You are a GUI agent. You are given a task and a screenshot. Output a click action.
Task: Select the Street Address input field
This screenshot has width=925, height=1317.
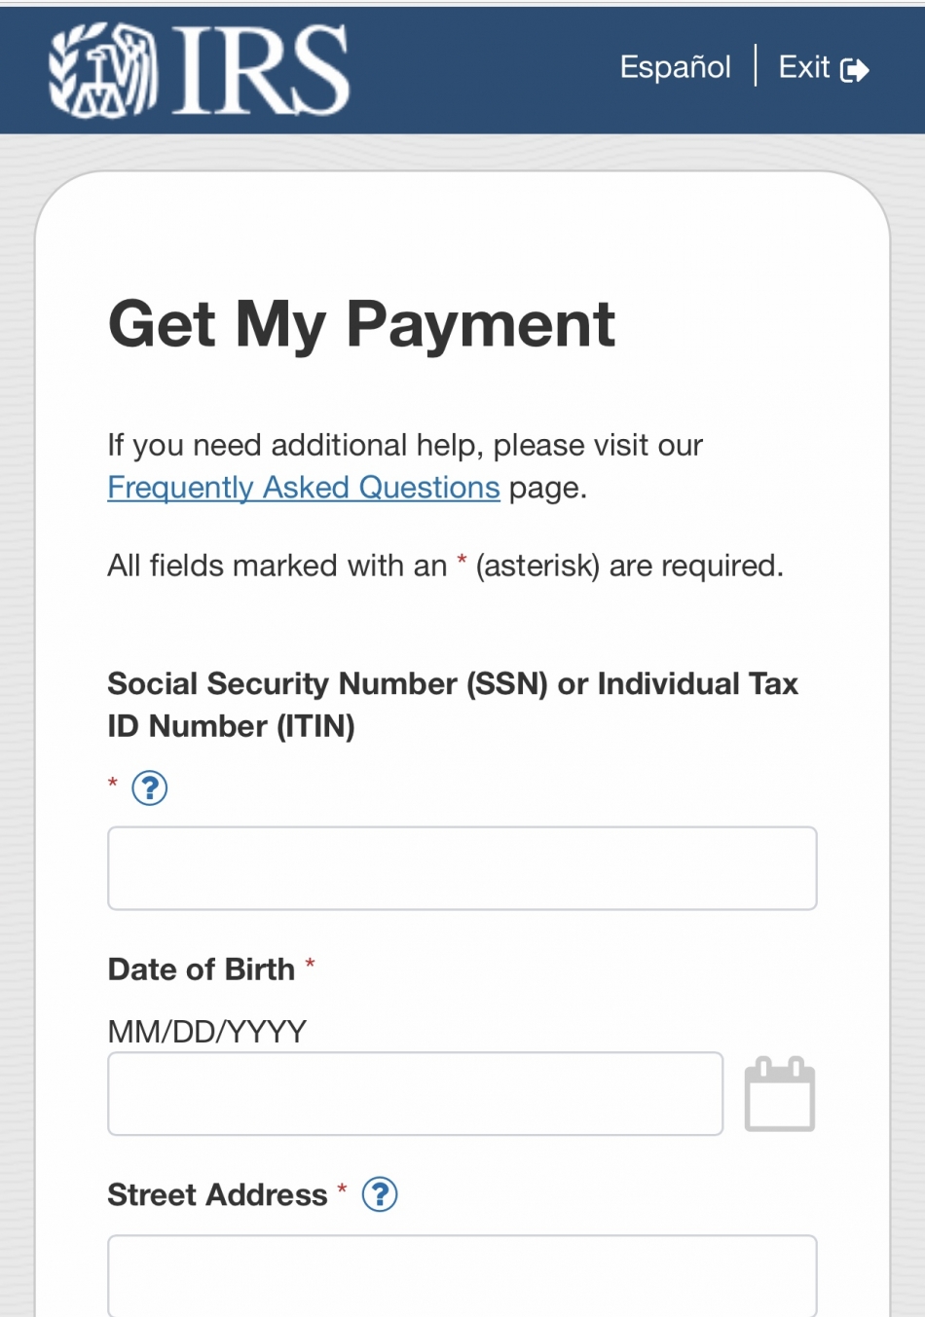462,1275
